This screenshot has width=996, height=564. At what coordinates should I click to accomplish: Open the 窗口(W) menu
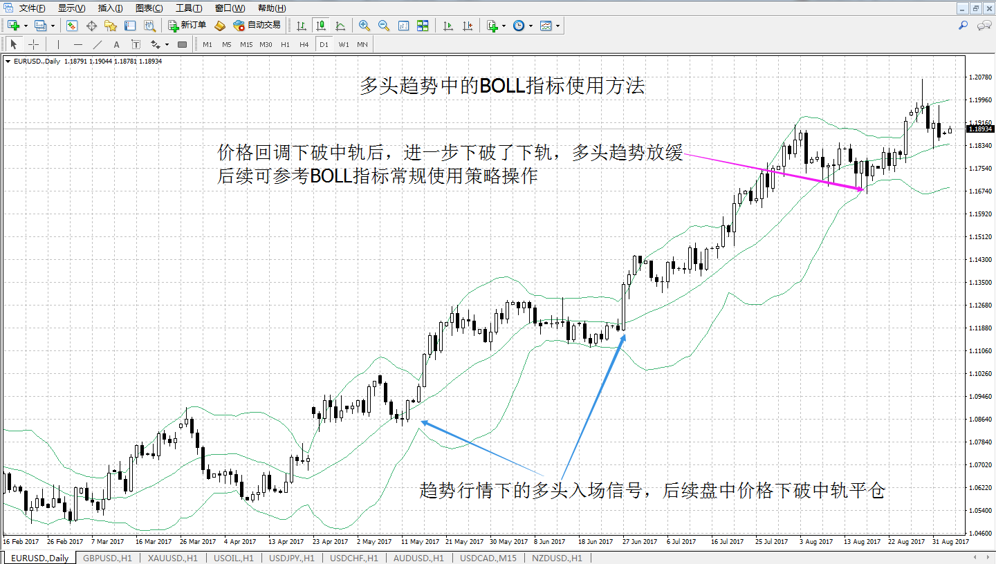[x=230, y=8]
